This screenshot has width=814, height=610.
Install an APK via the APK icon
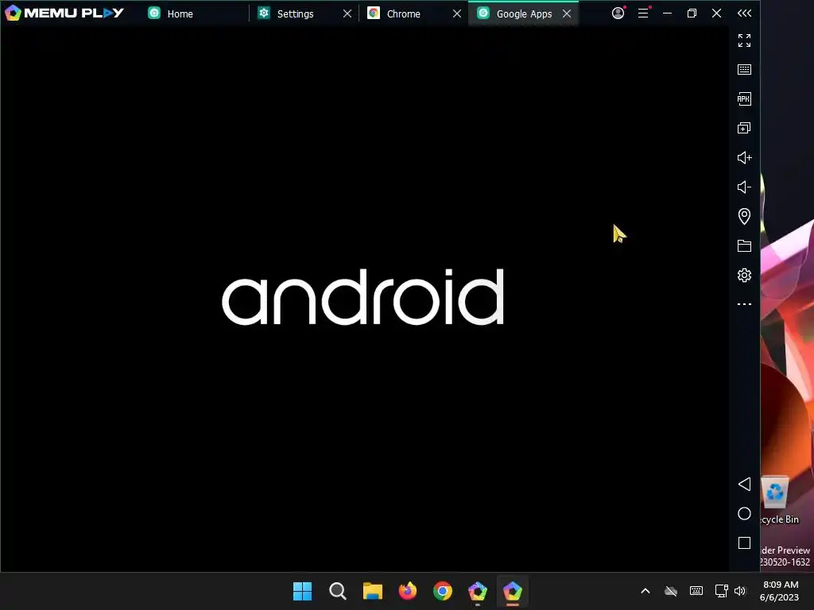click(x=744, y=99)
